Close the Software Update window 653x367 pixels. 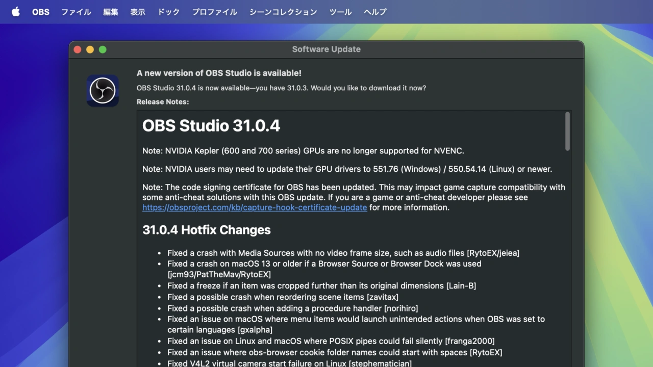(78, 49)
